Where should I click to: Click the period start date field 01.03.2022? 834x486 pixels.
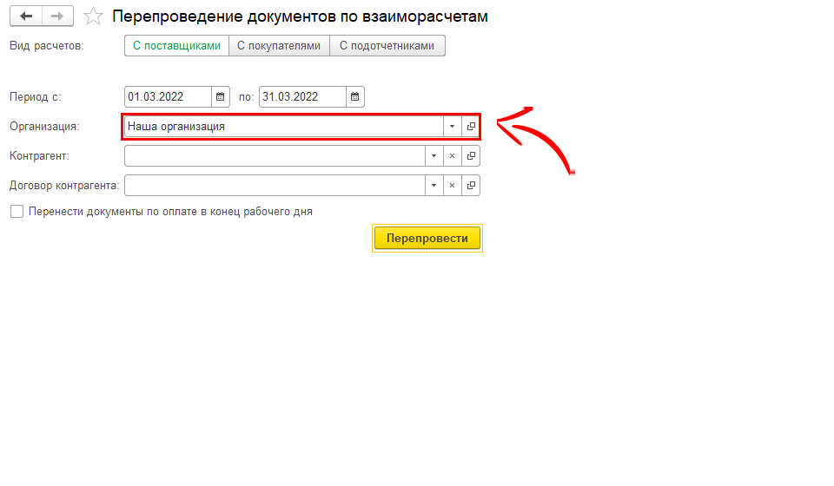click(168, 96)
